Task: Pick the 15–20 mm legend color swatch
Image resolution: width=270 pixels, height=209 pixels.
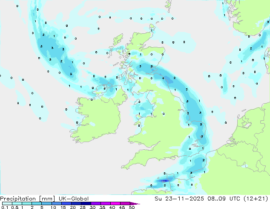Action: tap(66, 203)
